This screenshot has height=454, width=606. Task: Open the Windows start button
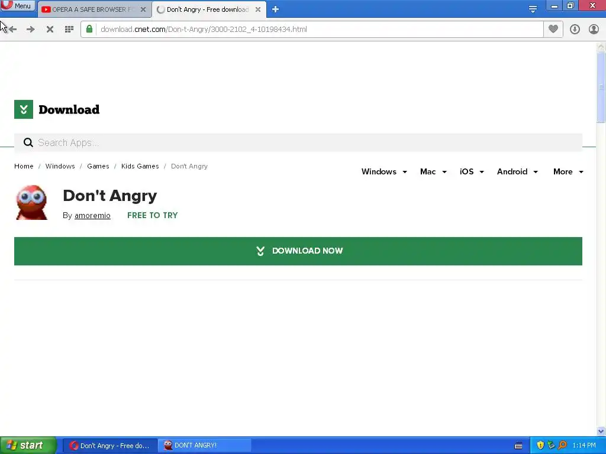click(x=28, y=446)
